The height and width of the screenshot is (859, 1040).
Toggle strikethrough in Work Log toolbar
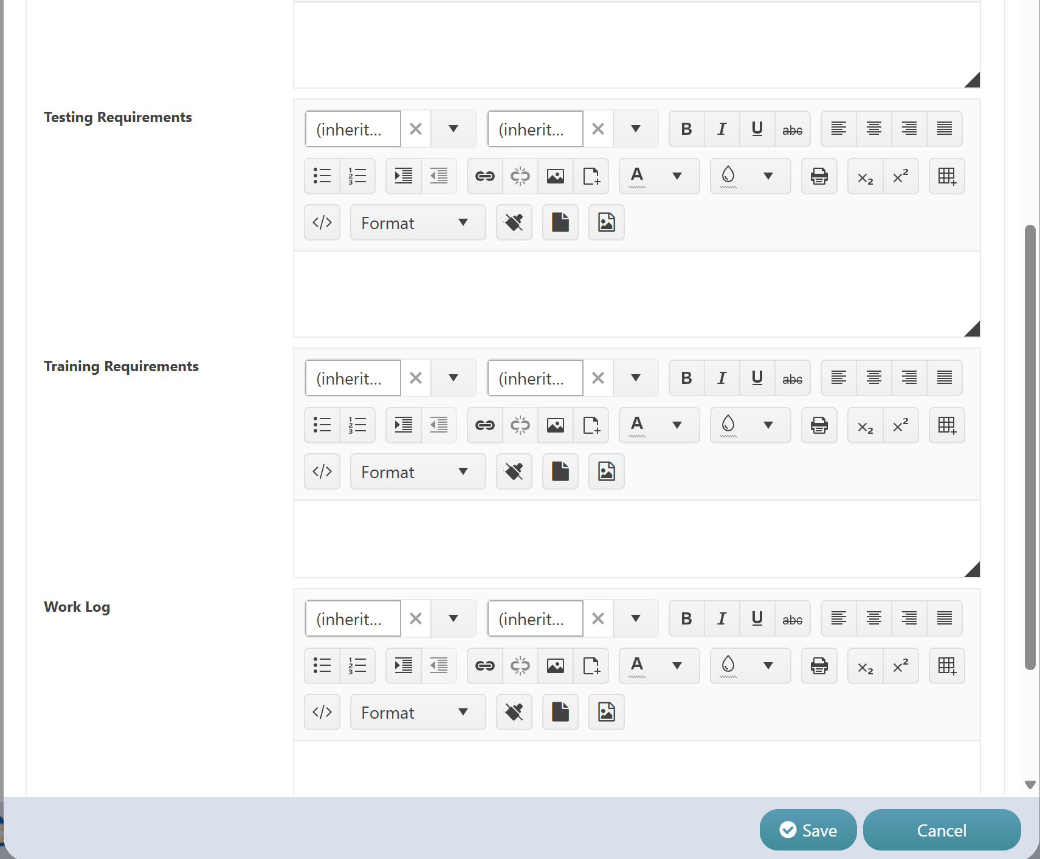793,618
